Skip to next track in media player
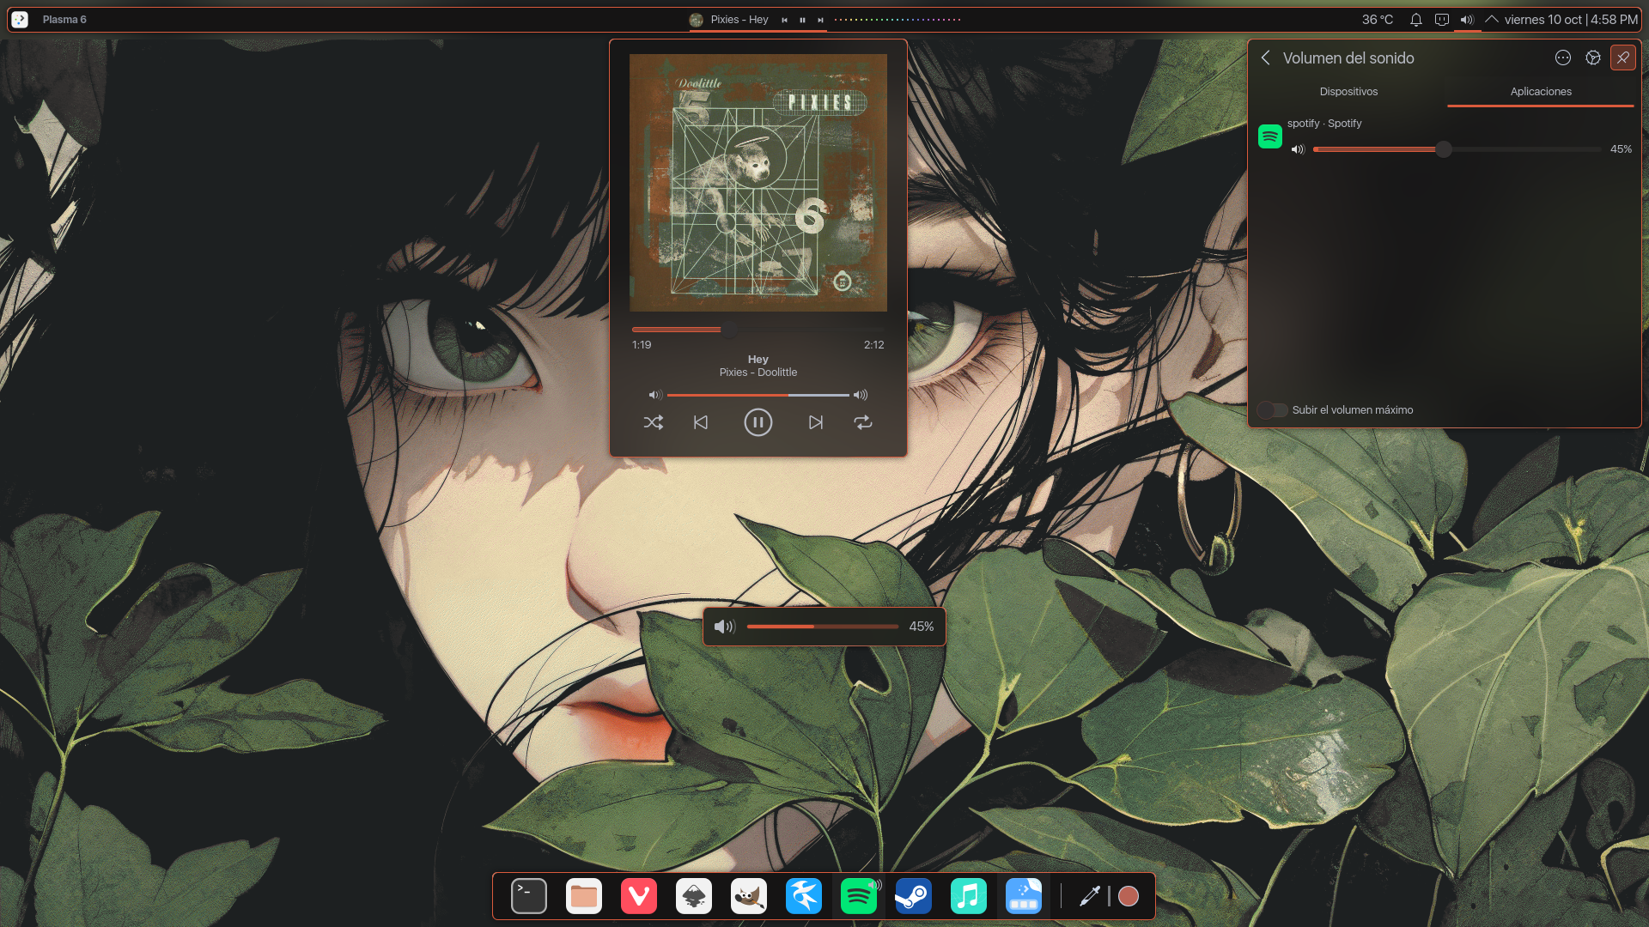 tap(816, 422)
